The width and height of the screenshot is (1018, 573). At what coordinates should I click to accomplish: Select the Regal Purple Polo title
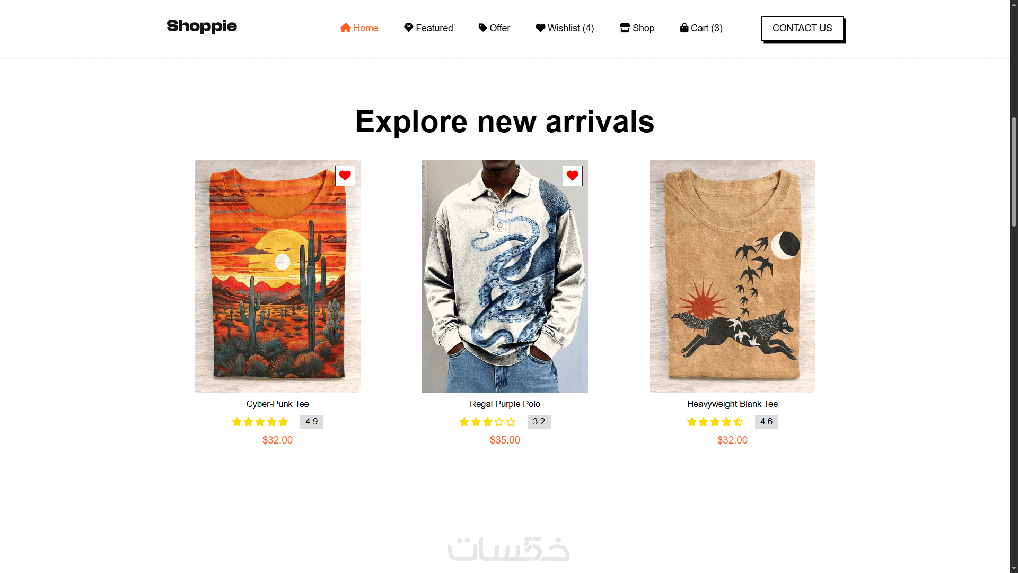click(x=505, y=404)
